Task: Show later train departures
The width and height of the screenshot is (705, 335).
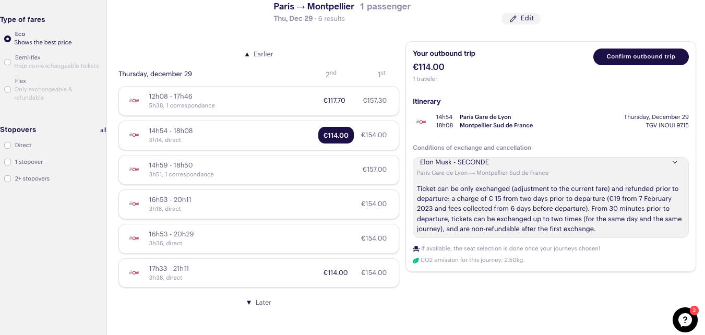Action: click(259, 303)
